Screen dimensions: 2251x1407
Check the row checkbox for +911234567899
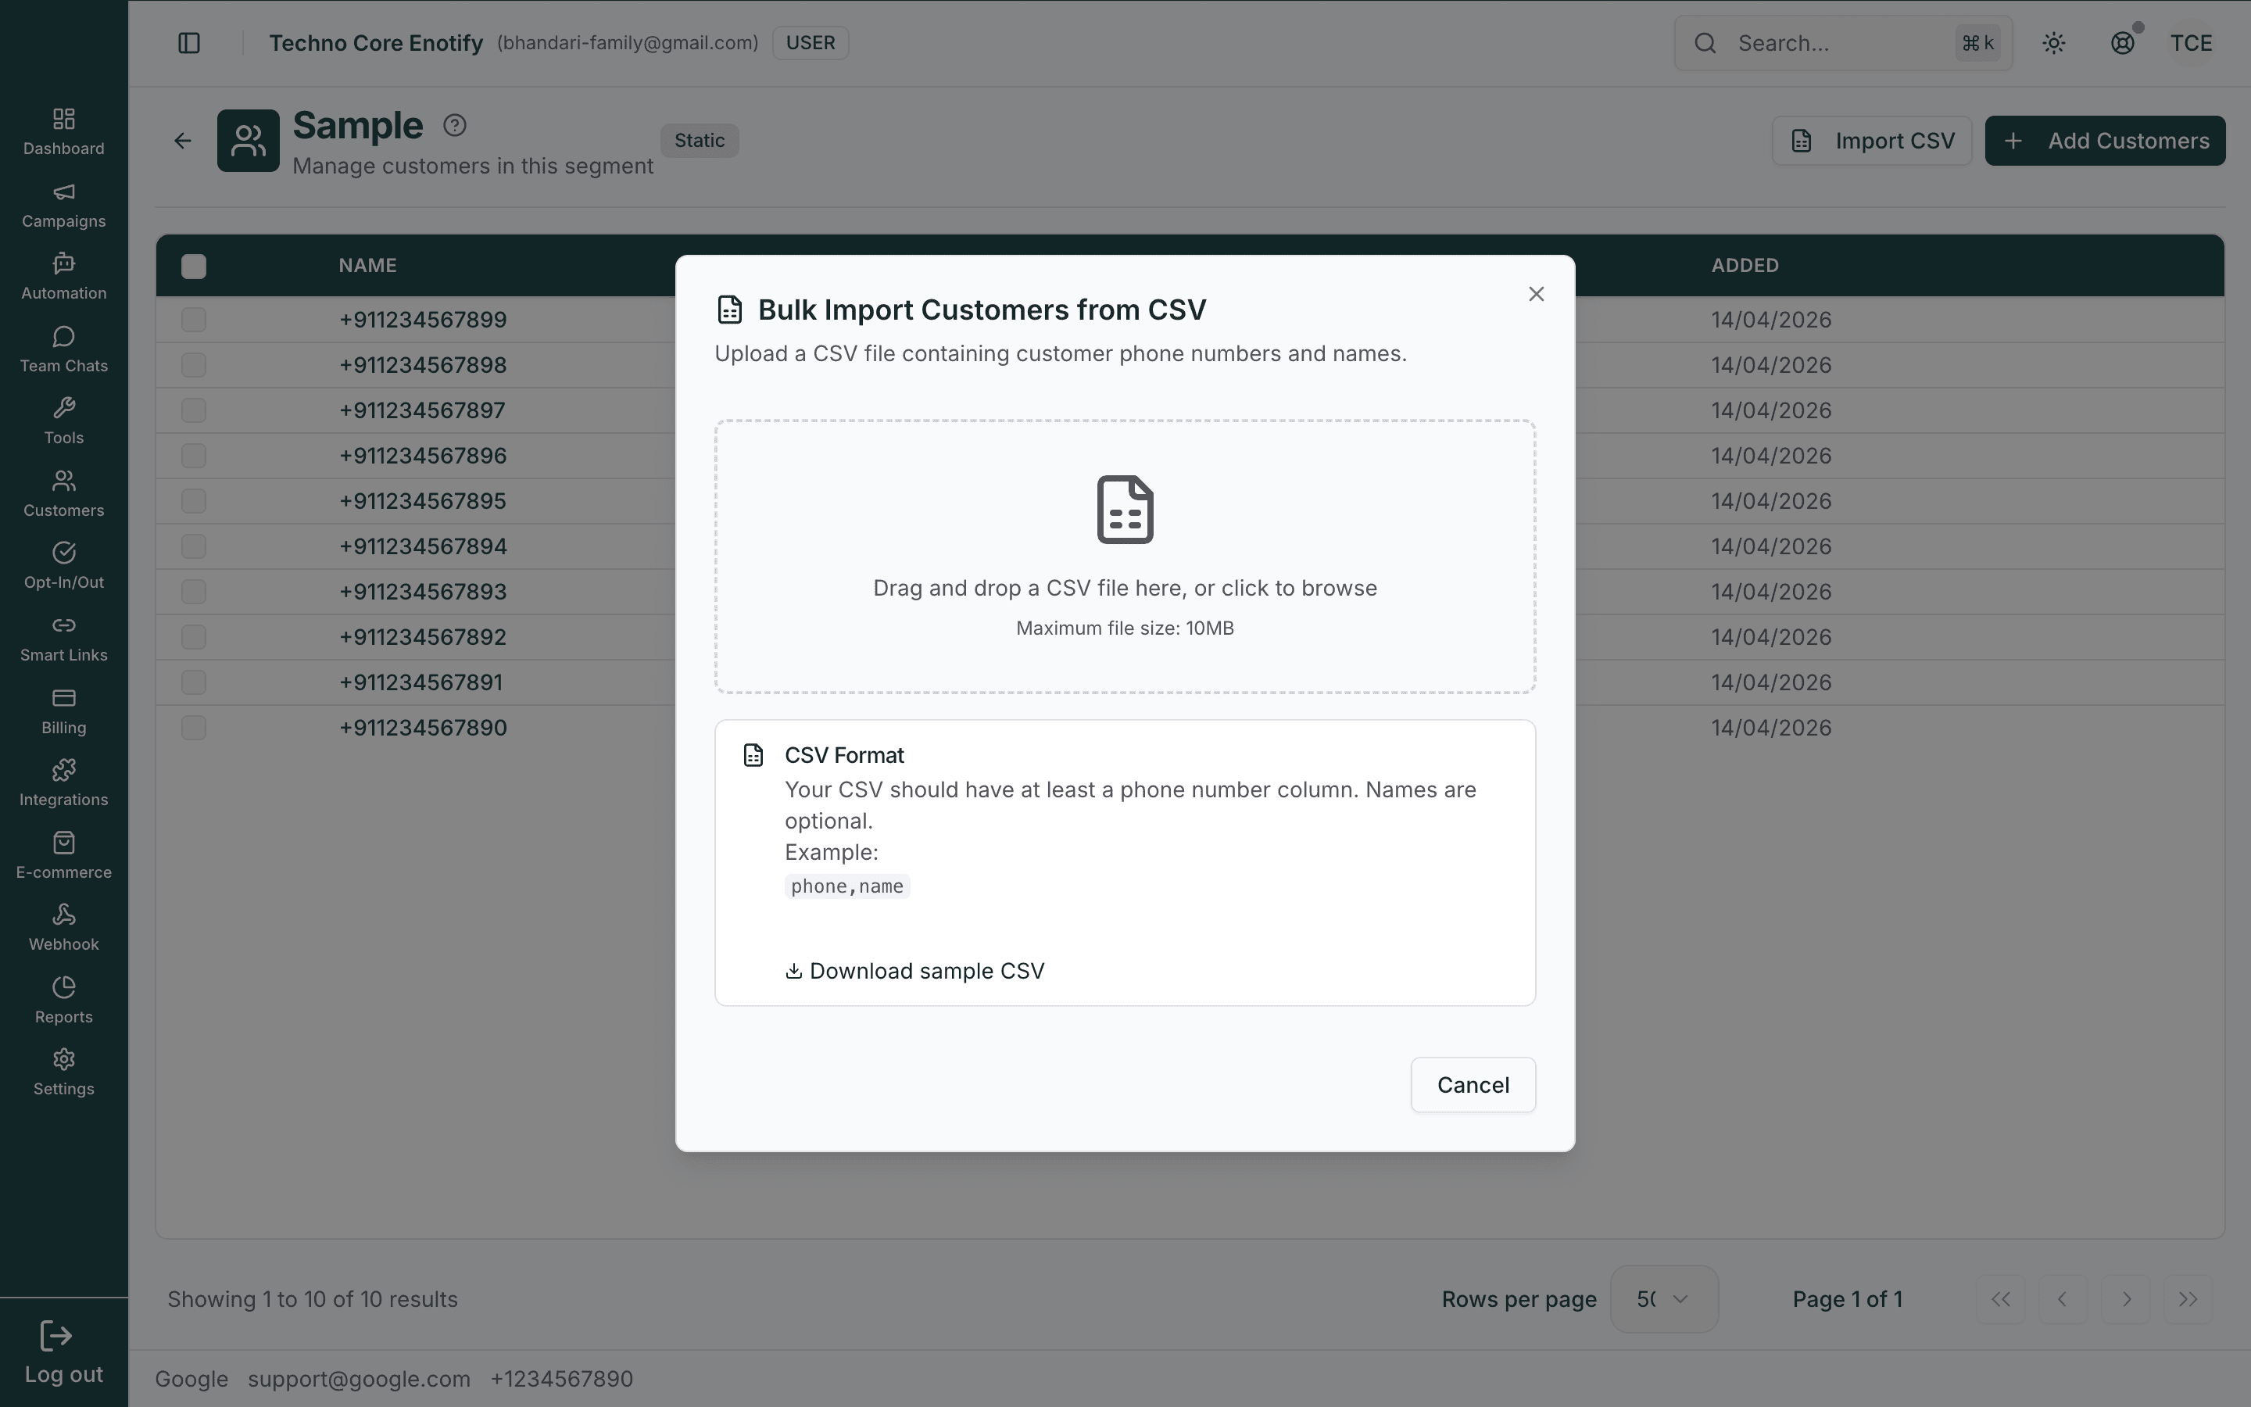194,319
